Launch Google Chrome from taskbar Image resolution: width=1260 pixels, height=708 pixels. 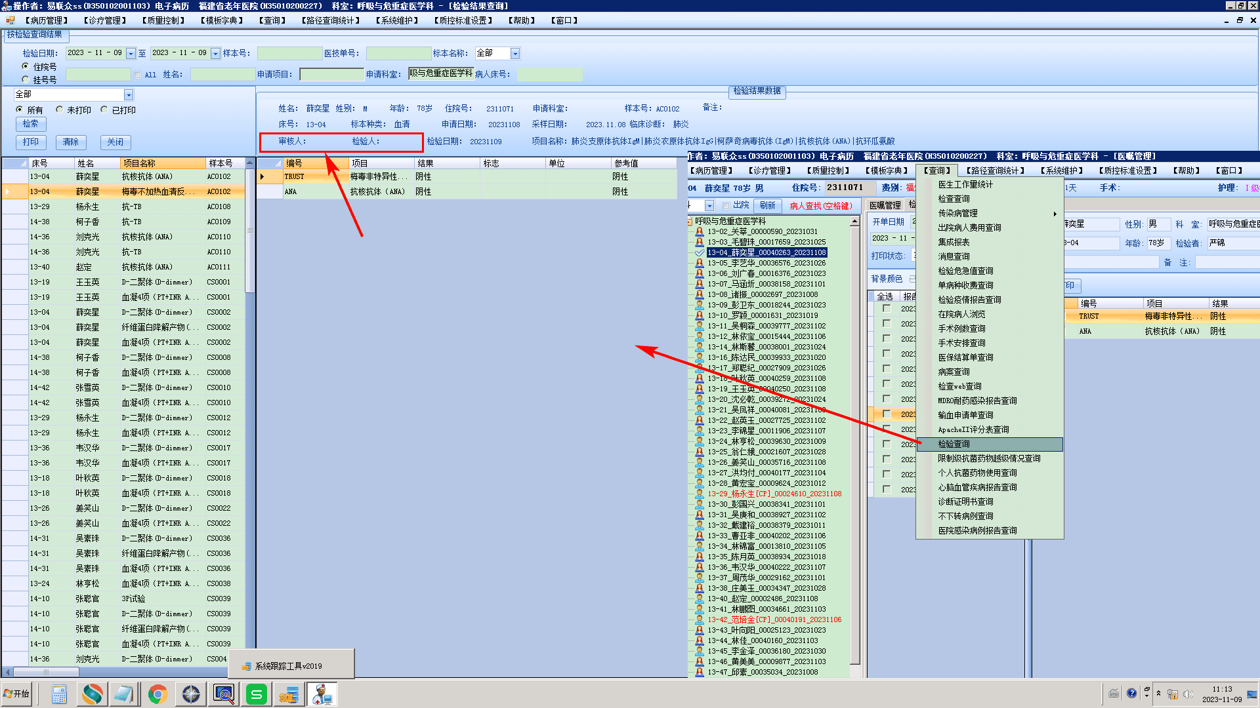click(157, 694)
